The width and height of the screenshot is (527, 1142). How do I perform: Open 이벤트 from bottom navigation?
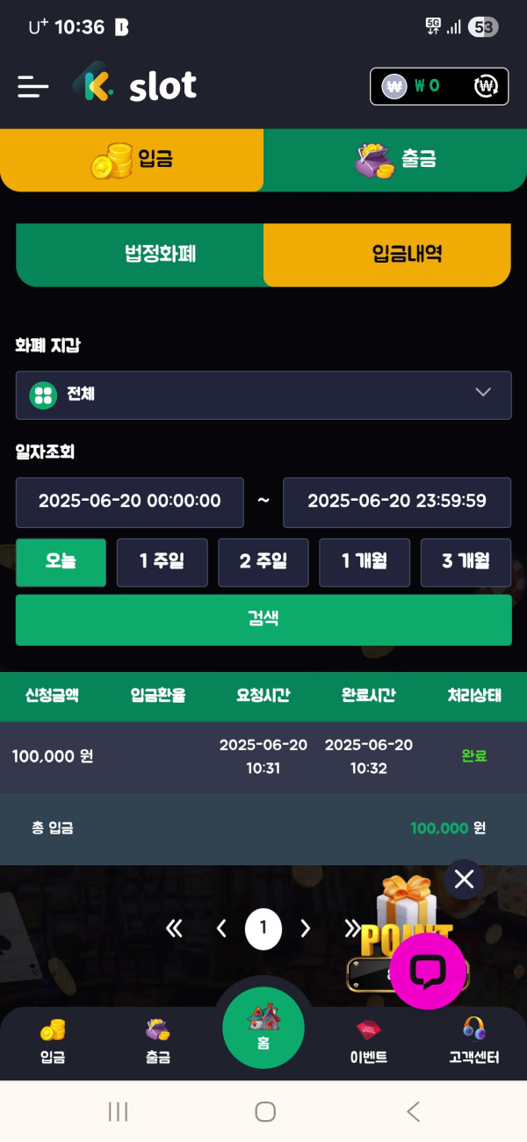[x=369, y=1042]
